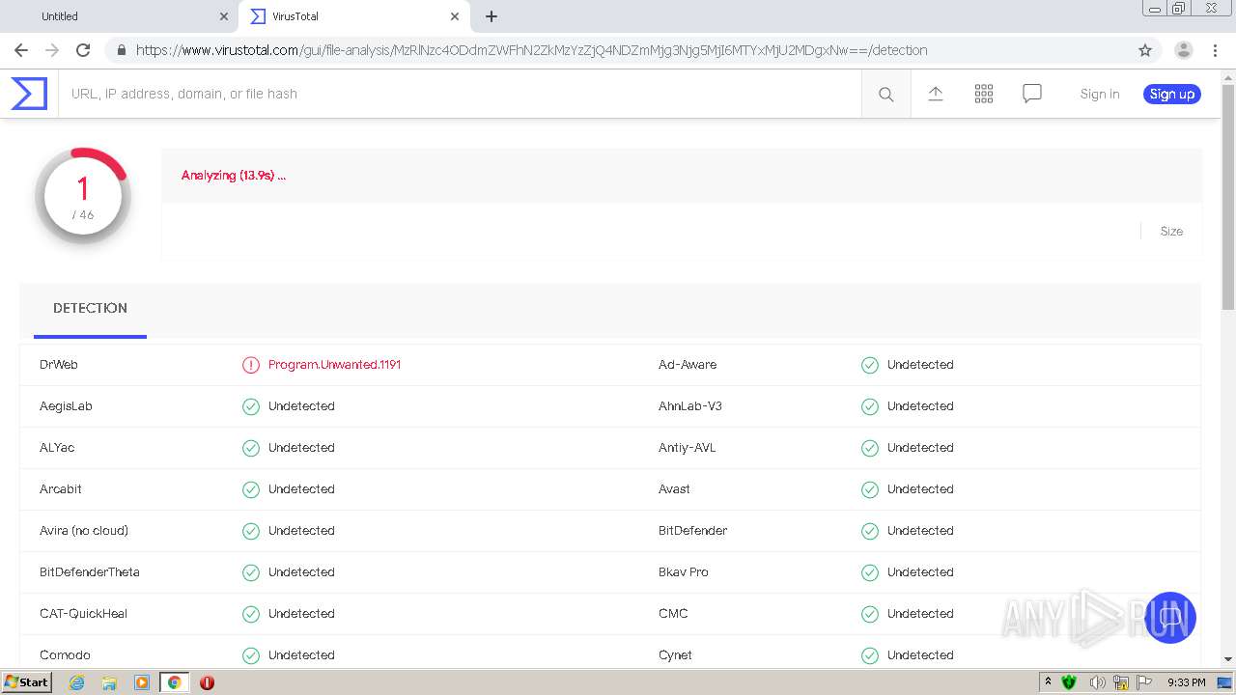This screenshot has height=695, width=1236.
Task: Click the Sign in link
Action: (1100, 94)
